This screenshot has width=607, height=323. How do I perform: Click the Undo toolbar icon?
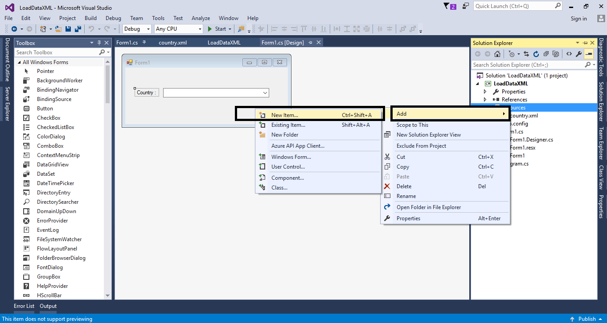click(91, 29)
